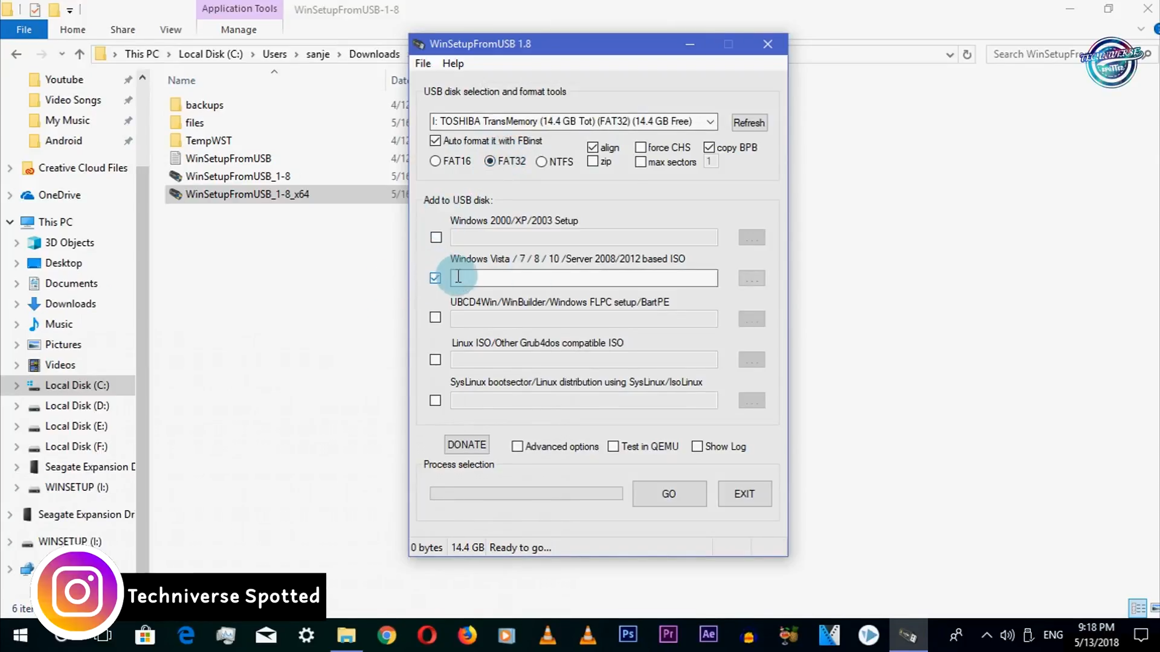Toggle Auto format it with FBinst
The width and height of the screenshot is (1160, 652).
pos(435,141)
